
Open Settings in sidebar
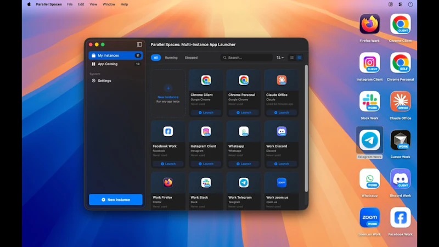(116, 81)
